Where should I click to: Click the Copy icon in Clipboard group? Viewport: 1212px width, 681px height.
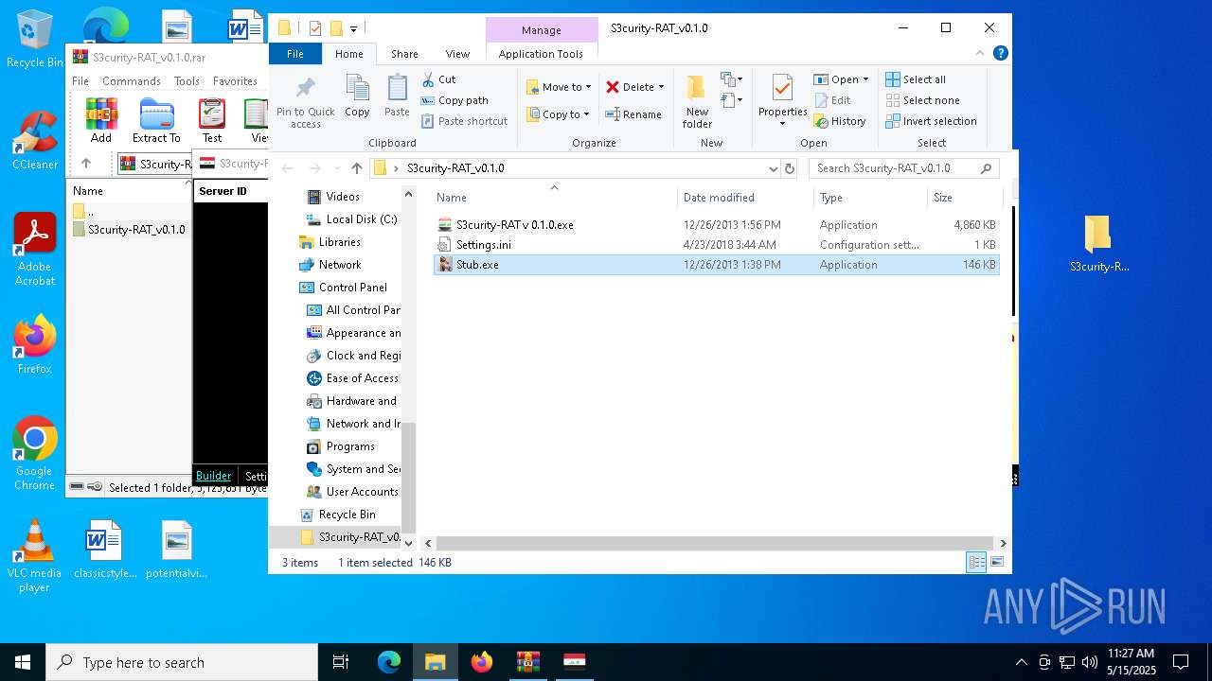click(x=357, y=96)
